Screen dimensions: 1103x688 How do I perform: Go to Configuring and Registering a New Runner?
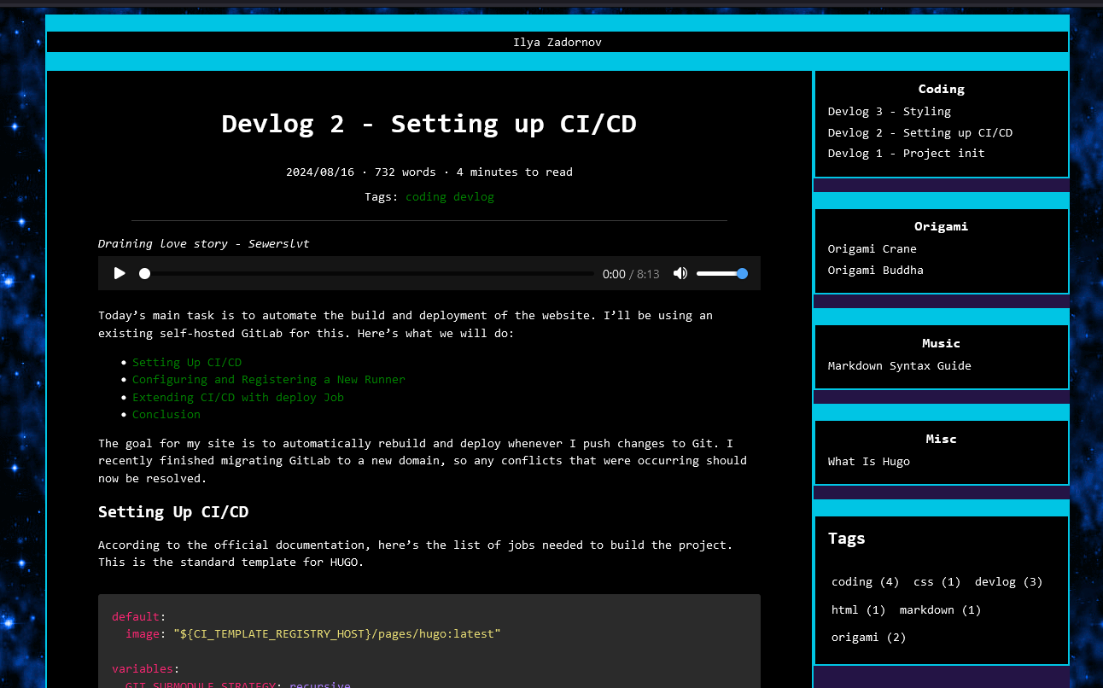pos(269,379)
